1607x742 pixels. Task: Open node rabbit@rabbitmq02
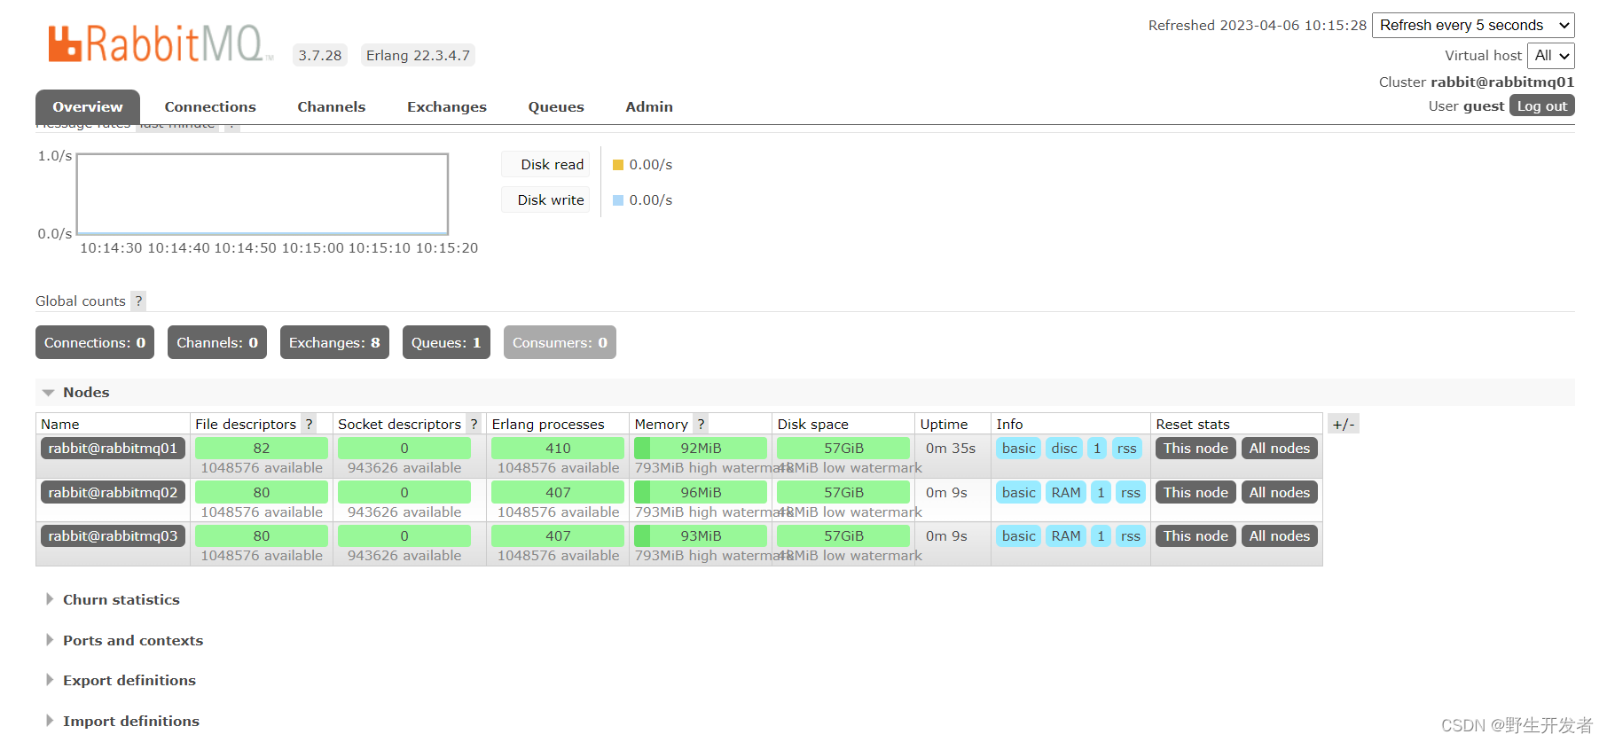[x=113, y=493]
